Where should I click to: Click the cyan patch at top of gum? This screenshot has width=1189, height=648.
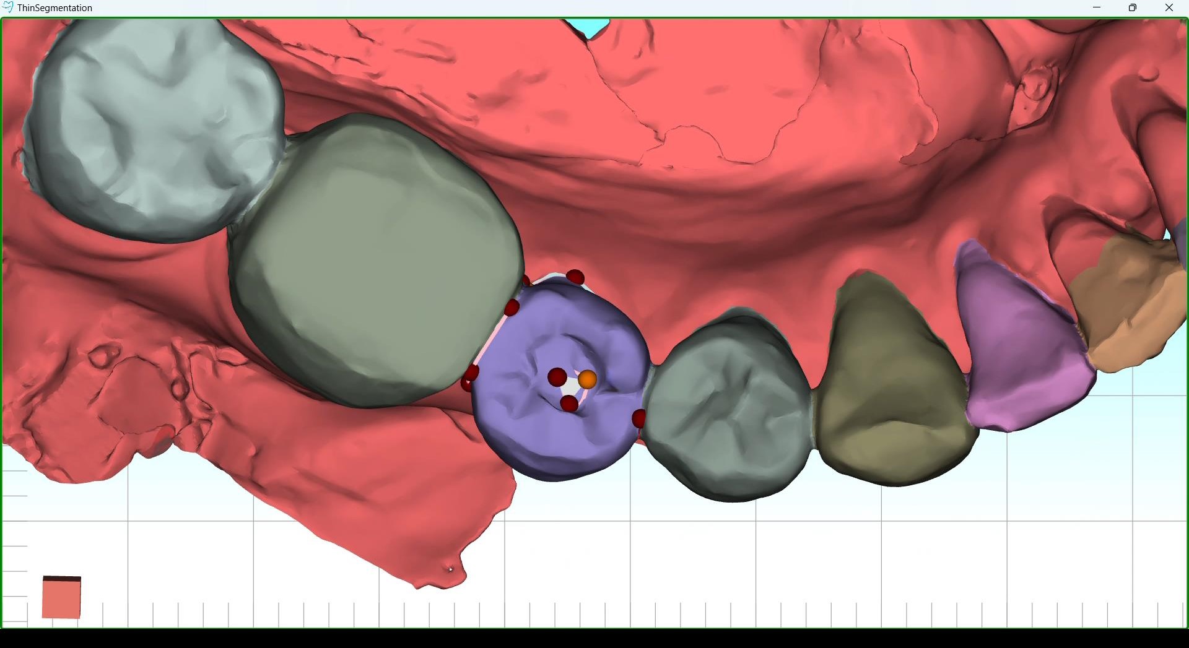pyautogui.click(x=587, y=27)
